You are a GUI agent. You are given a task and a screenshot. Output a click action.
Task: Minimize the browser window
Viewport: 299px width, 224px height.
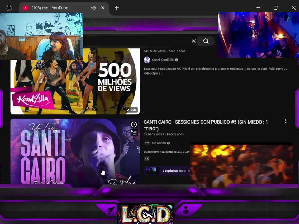point(259,8)
